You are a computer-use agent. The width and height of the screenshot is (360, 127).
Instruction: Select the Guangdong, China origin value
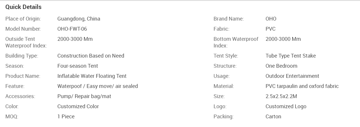pos(79,19)
